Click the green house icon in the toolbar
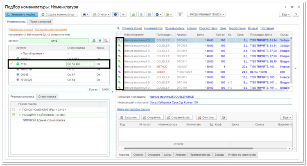The width and height of the screenshot is (307, 166). [133, 14]
